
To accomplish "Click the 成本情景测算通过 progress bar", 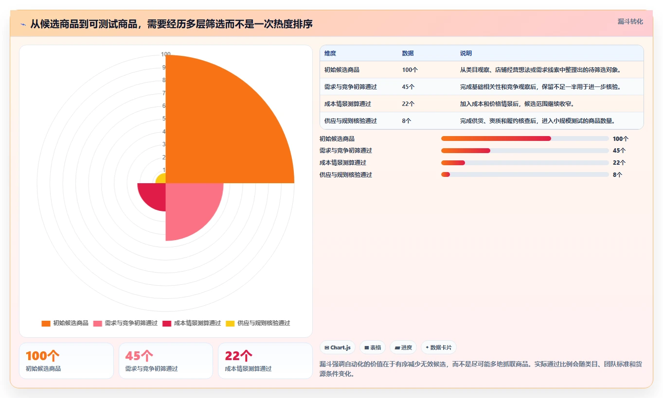I will [525, 163].
